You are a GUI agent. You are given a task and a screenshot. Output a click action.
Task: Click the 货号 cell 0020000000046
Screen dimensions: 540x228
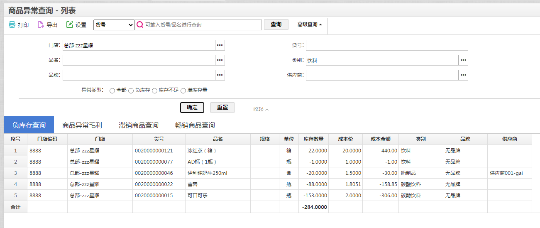pos(159,173)
